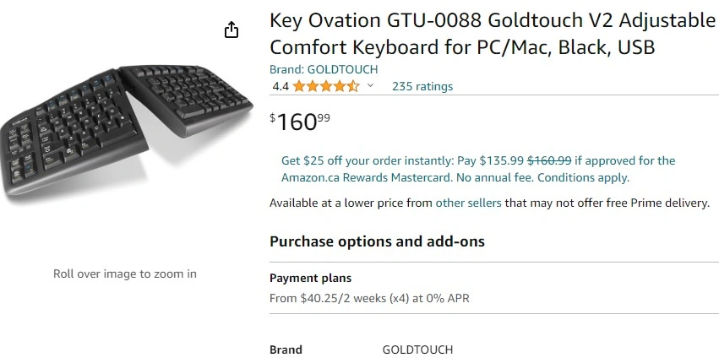Screen dimensions: 719x363
Task: Click the share icon above the product image
Action: click(x=231, y=30)
